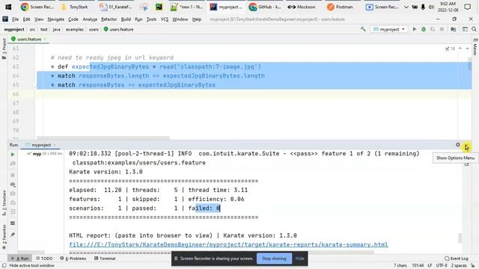Viewport: 479px width, 269px height.
Task: Change line separator LF in status bar
Action: point(430,266)
